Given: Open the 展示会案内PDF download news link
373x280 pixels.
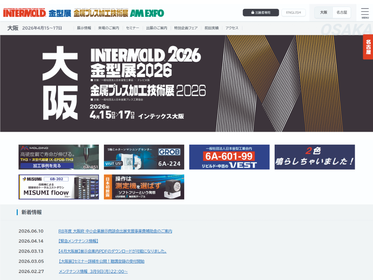Looking at the screenshot, I should 112,251.
